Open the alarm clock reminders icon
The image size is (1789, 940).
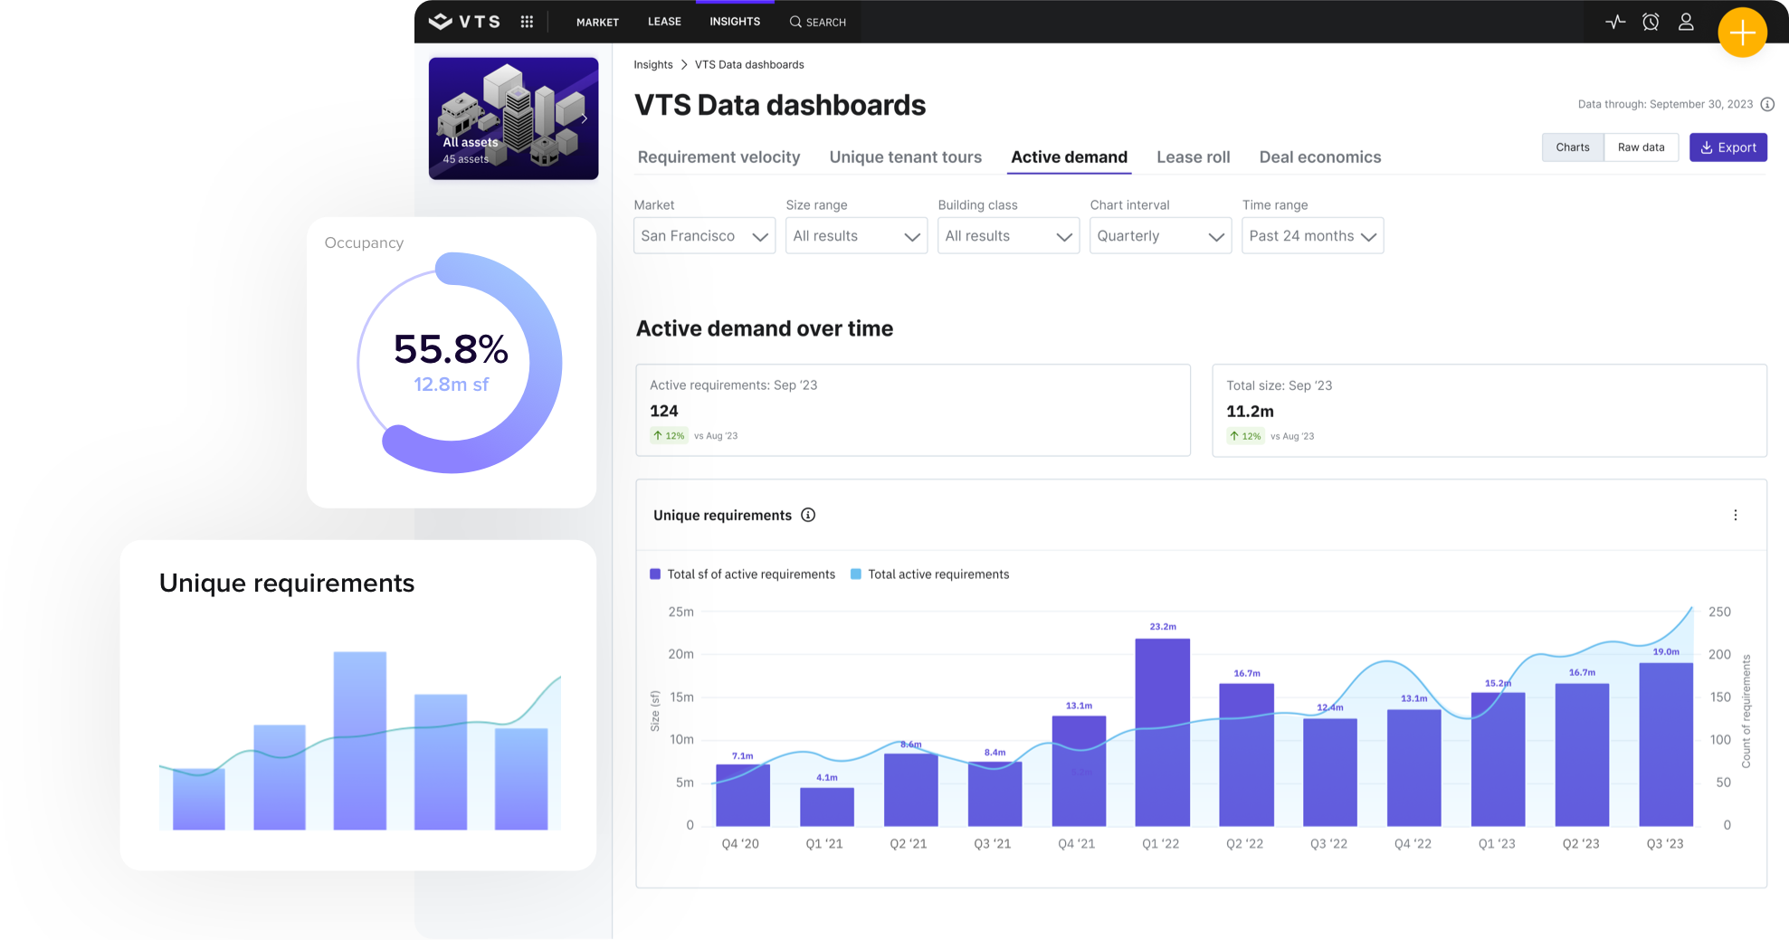[1651, 22]
